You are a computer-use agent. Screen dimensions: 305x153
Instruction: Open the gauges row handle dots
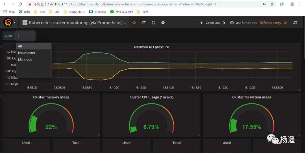pyautogui.click(x=1, y=96)
